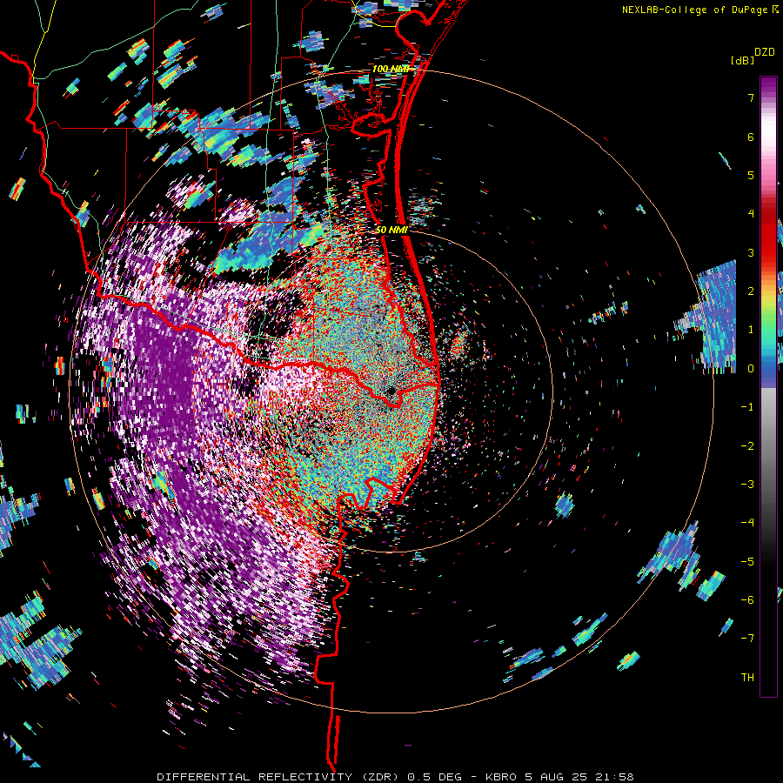783x783 pixels.
Task: Click the -5 value on the color scale
Action: click(x=747, y=561)
